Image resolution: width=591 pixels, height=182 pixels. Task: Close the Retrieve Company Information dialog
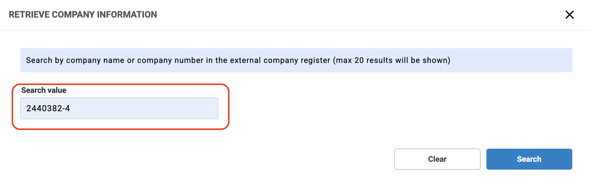click(569, 15)
